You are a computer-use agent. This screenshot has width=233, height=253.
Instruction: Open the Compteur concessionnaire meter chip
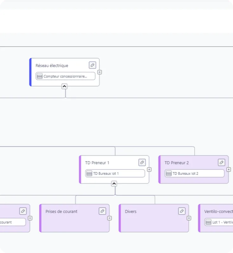pos(65,76)
